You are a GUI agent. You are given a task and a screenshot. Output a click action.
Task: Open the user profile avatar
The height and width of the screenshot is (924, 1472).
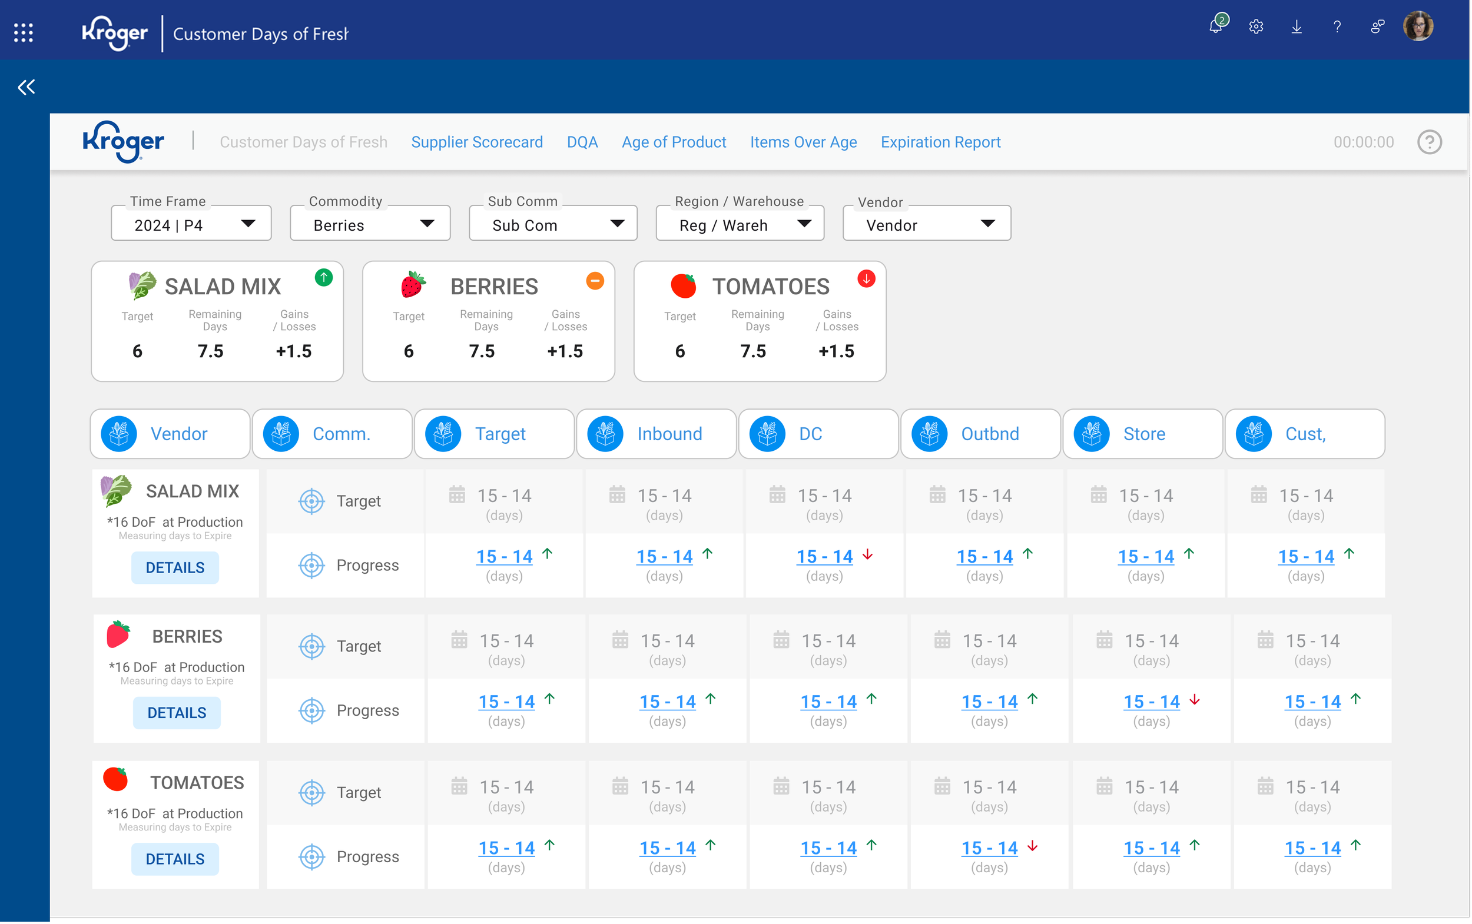point(1418,27)
